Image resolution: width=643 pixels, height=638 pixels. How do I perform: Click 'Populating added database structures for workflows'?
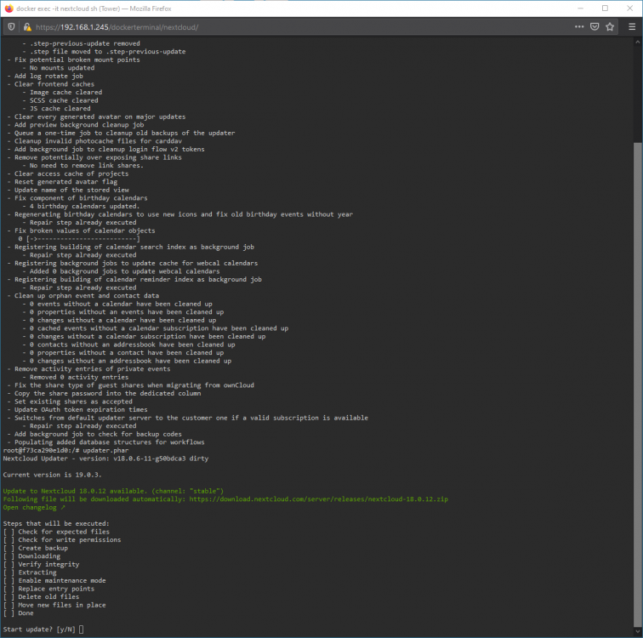(110, 442)
